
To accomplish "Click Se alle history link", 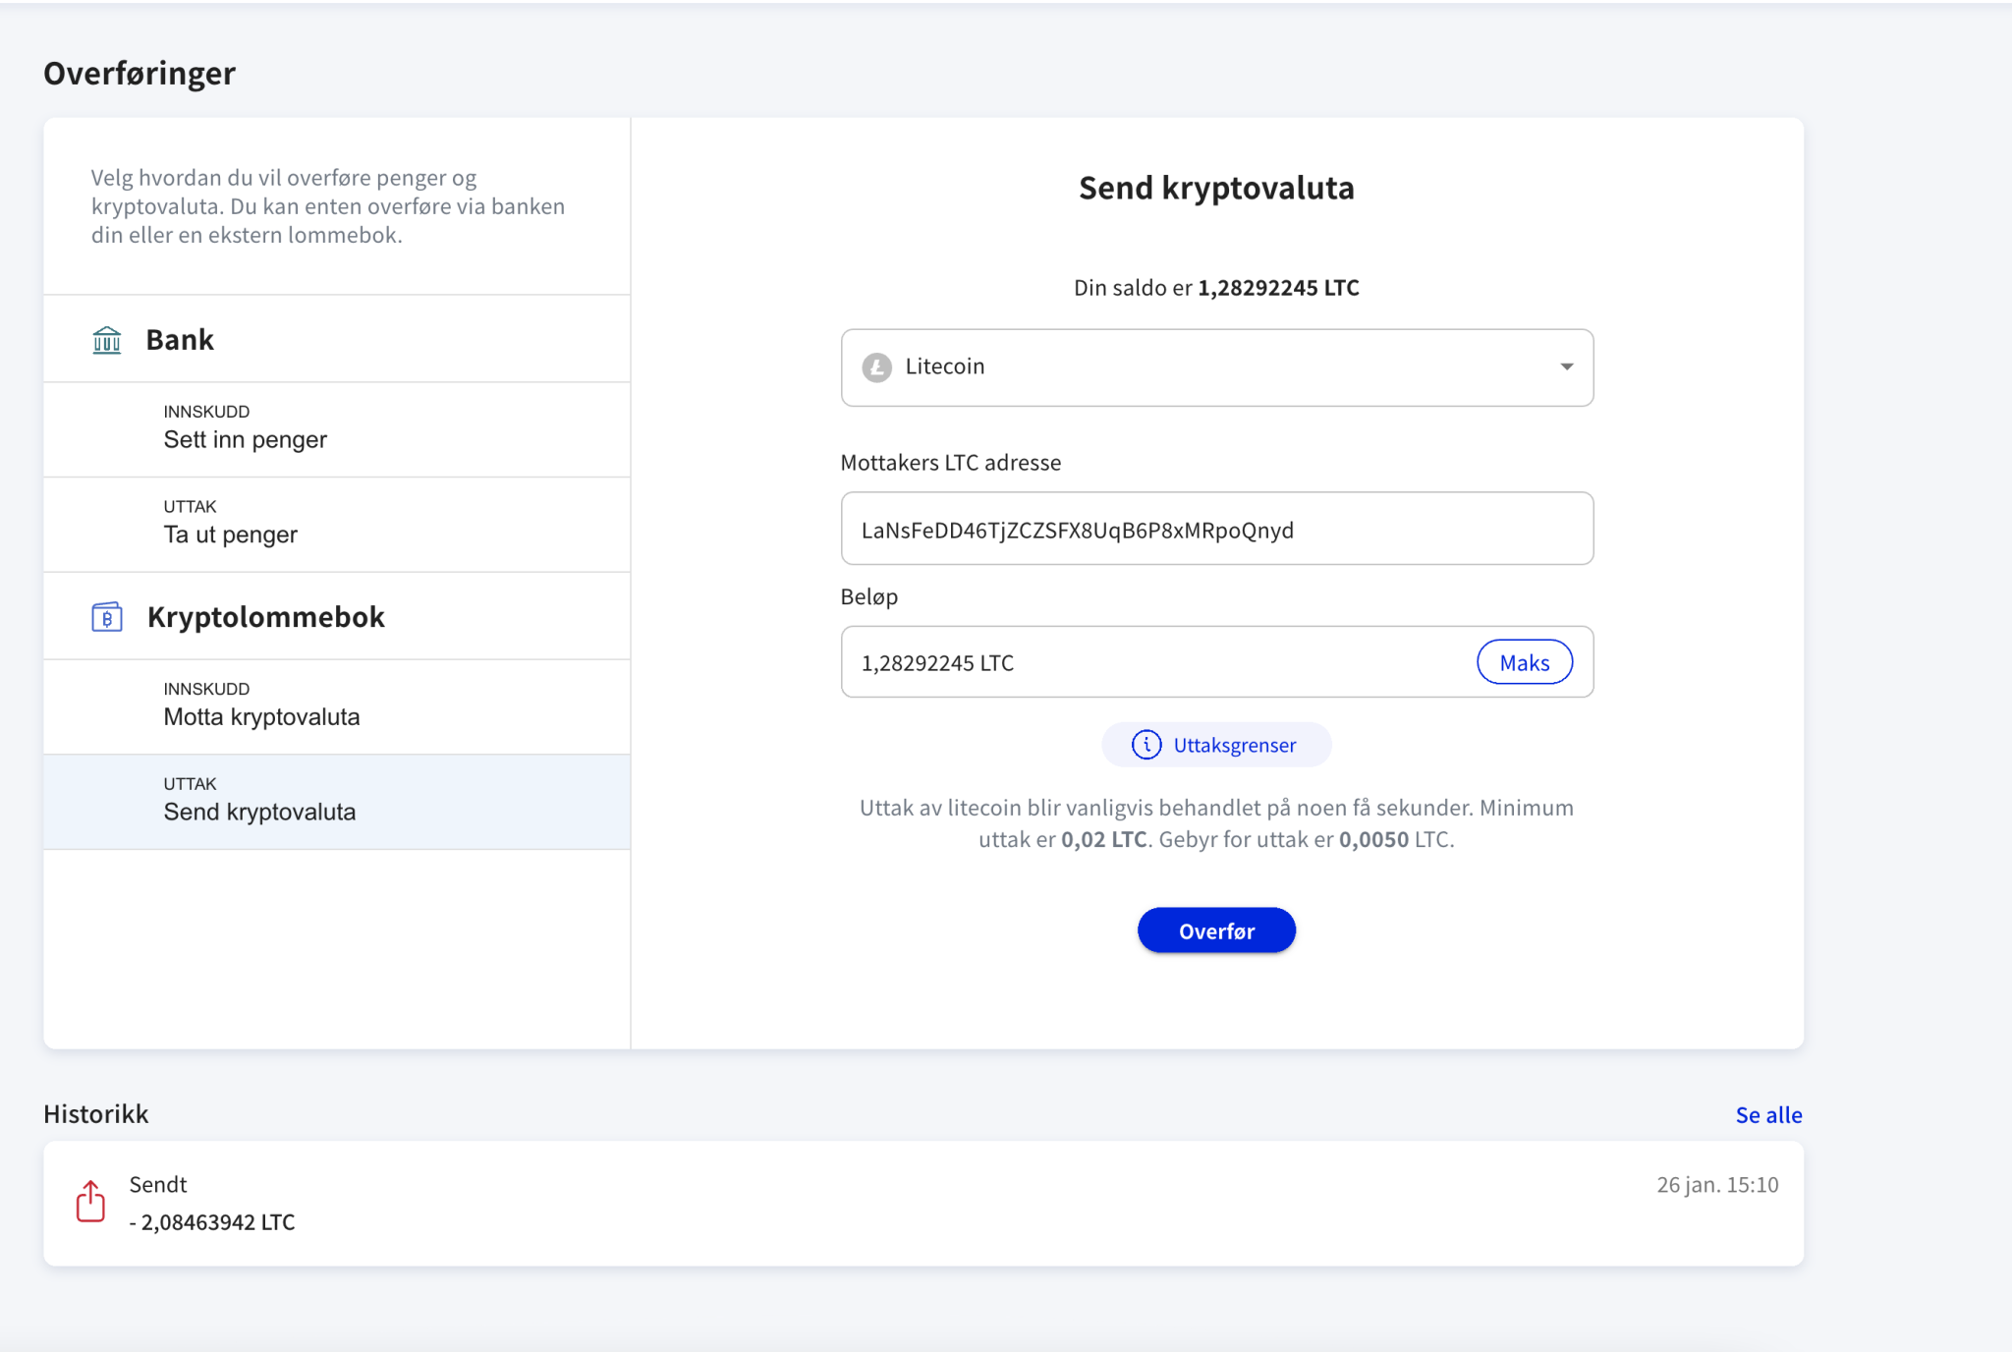I will 1767,1115.
